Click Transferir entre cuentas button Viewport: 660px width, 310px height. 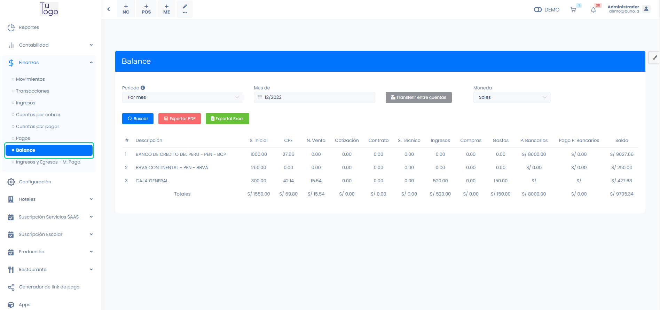418,97
